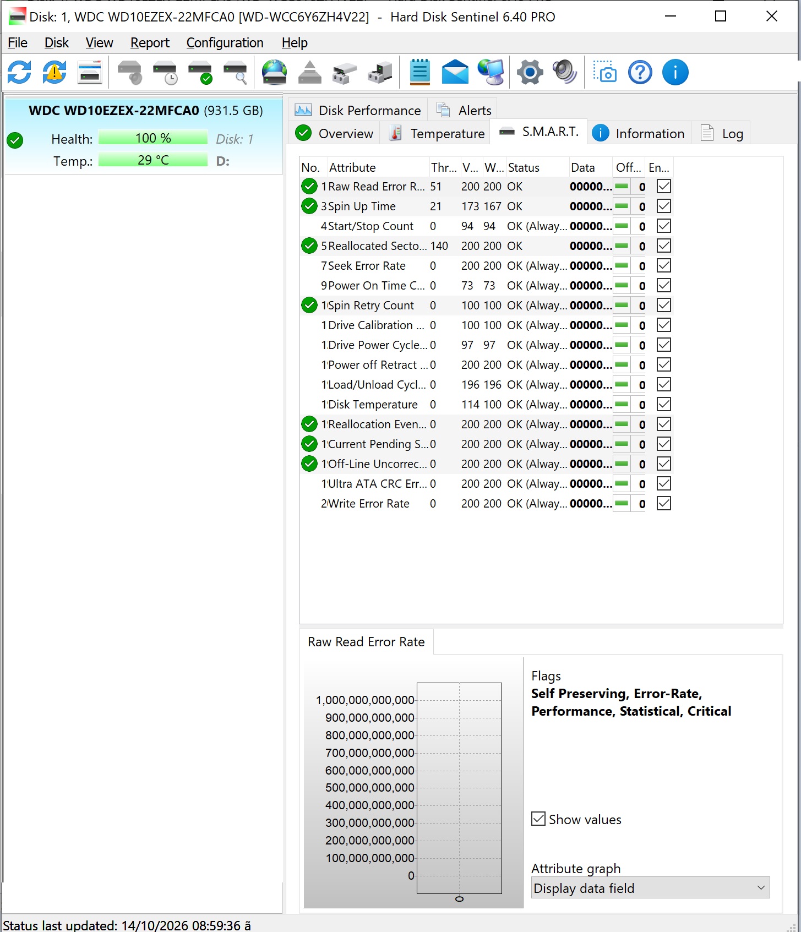Click the gray speaker sound icon
The width and height of the screenshot is (801, 932).
(x=565, y=72)
